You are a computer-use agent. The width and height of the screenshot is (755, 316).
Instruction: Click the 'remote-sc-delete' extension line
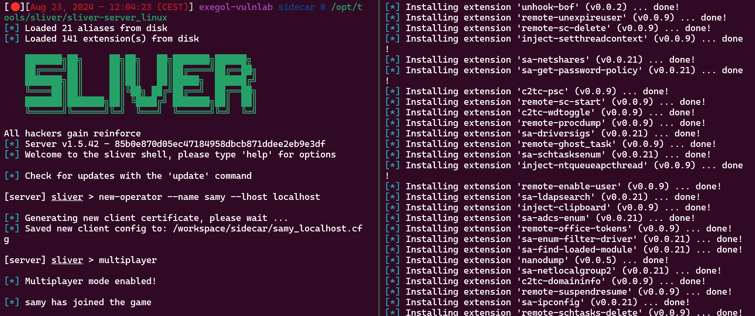tap(548, 28)
